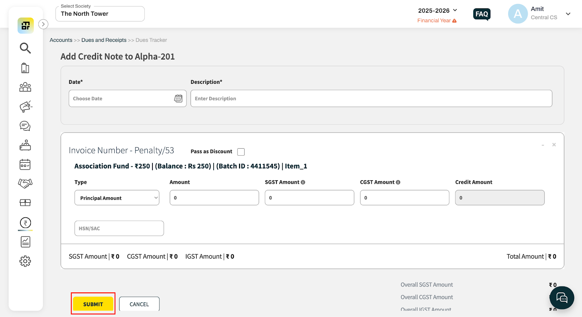Click Invoice Number - Penalty/53 heading
The width and height of the screenshot is (582, 317).
121,151
